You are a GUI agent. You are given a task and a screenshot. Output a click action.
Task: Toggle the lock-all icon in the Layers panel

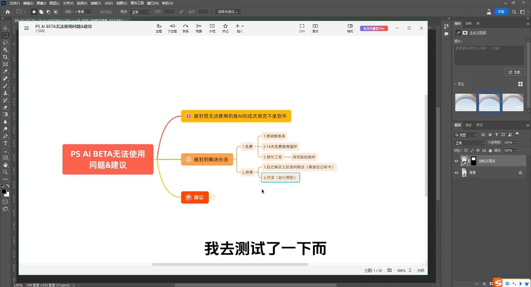[x=490, y=151]
